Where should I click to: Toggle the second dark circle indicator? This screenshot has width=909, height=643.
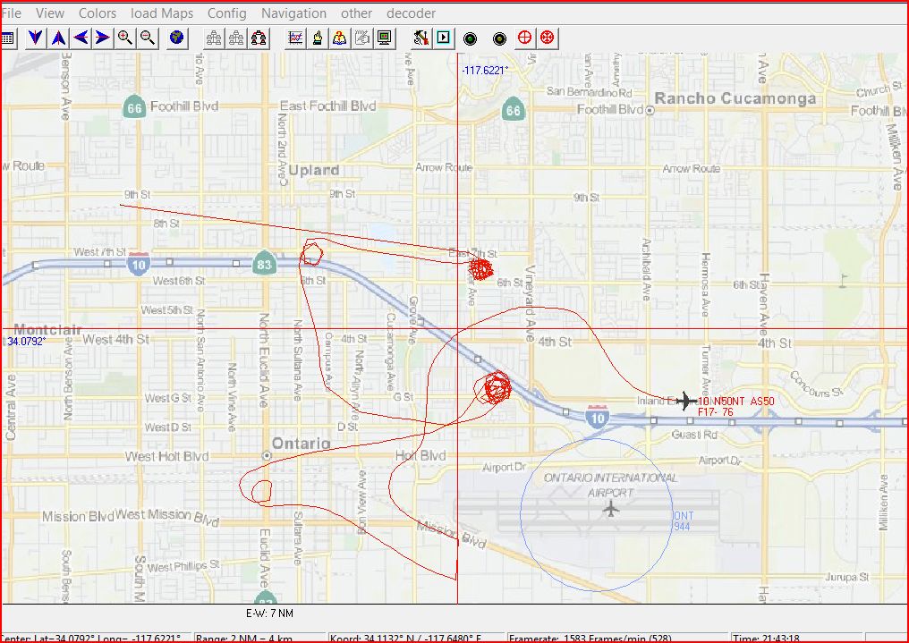(x=500, y=38)
